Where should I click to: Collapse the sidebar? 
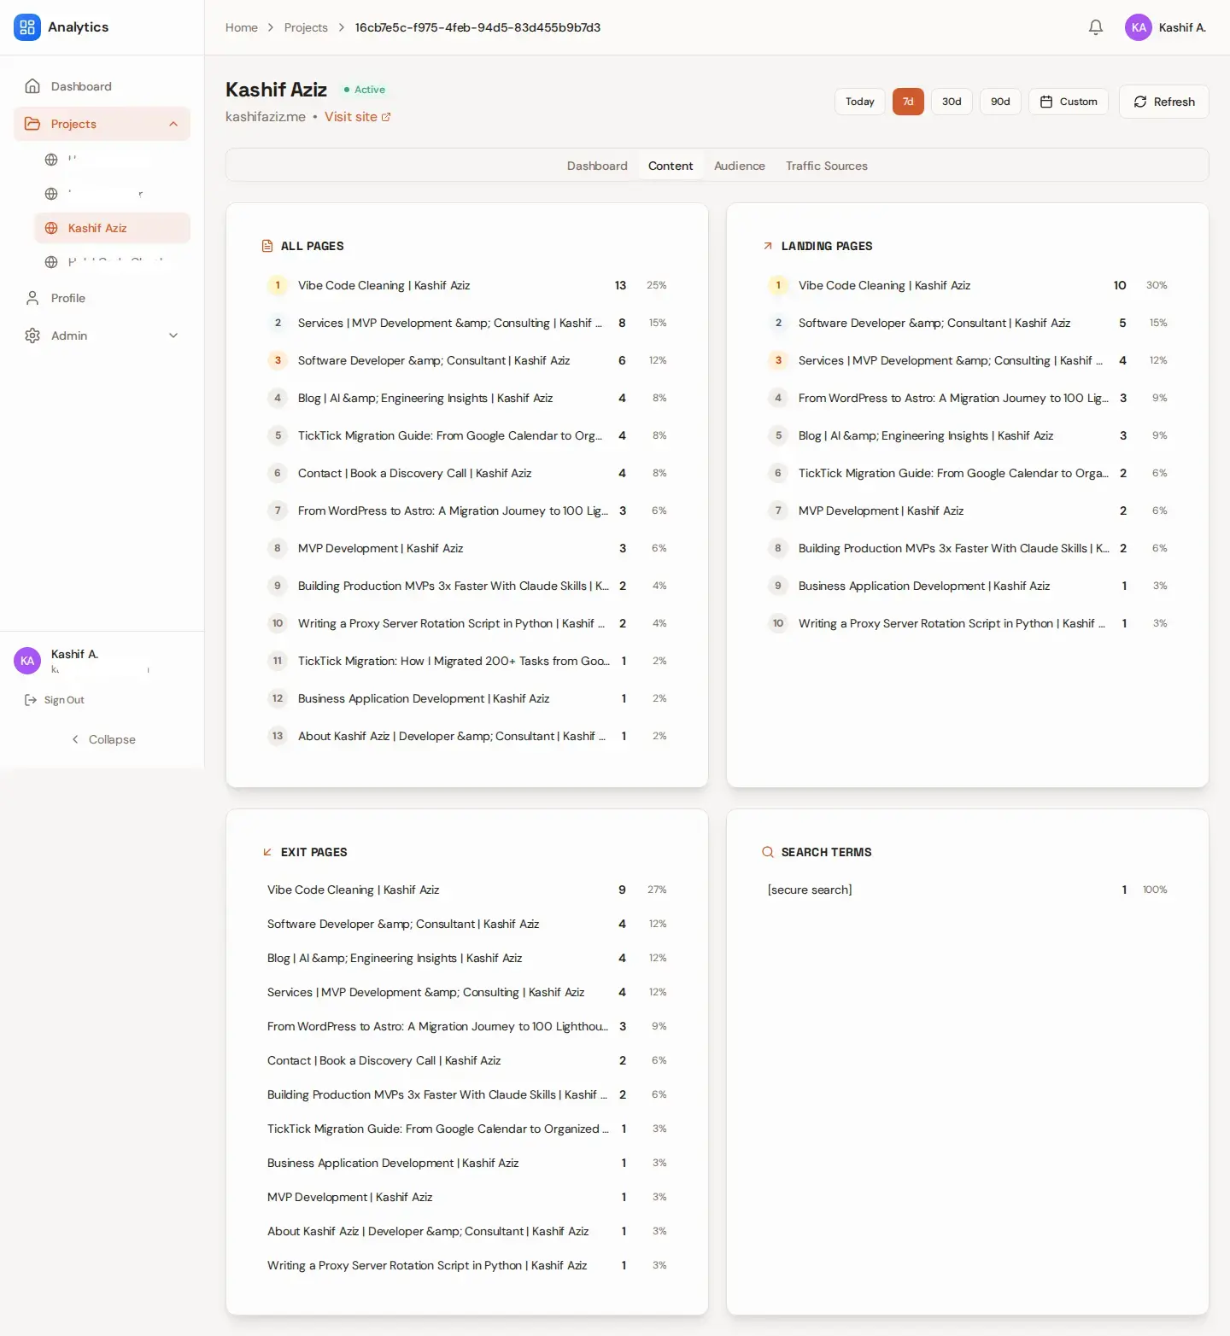102,739
